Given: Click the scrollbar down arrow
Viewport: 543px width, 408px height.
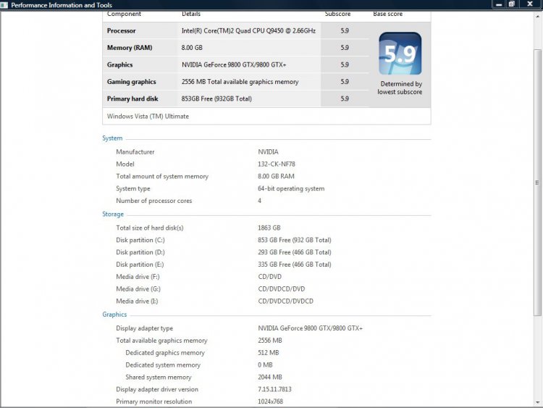Looking at the screenshot, I should (x=537, y=402).
